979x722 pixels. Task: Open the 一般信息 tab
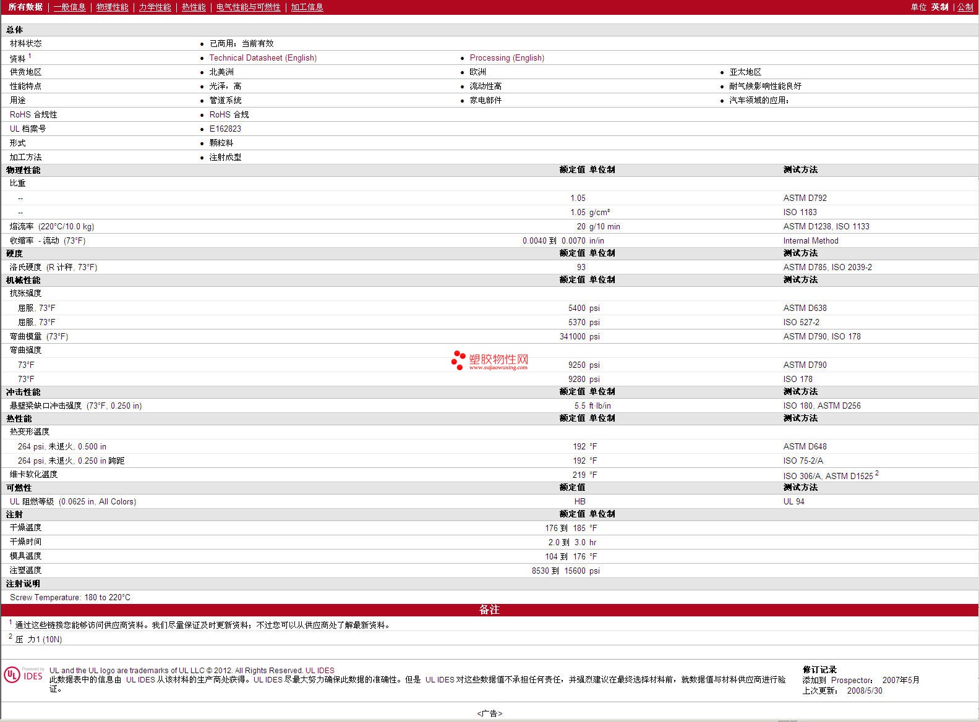69,7
